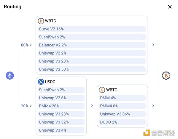Image resolution: width=178 pixels, height=139 pixels.
Task: Close the Routing dialog
Action: point(170,7)
